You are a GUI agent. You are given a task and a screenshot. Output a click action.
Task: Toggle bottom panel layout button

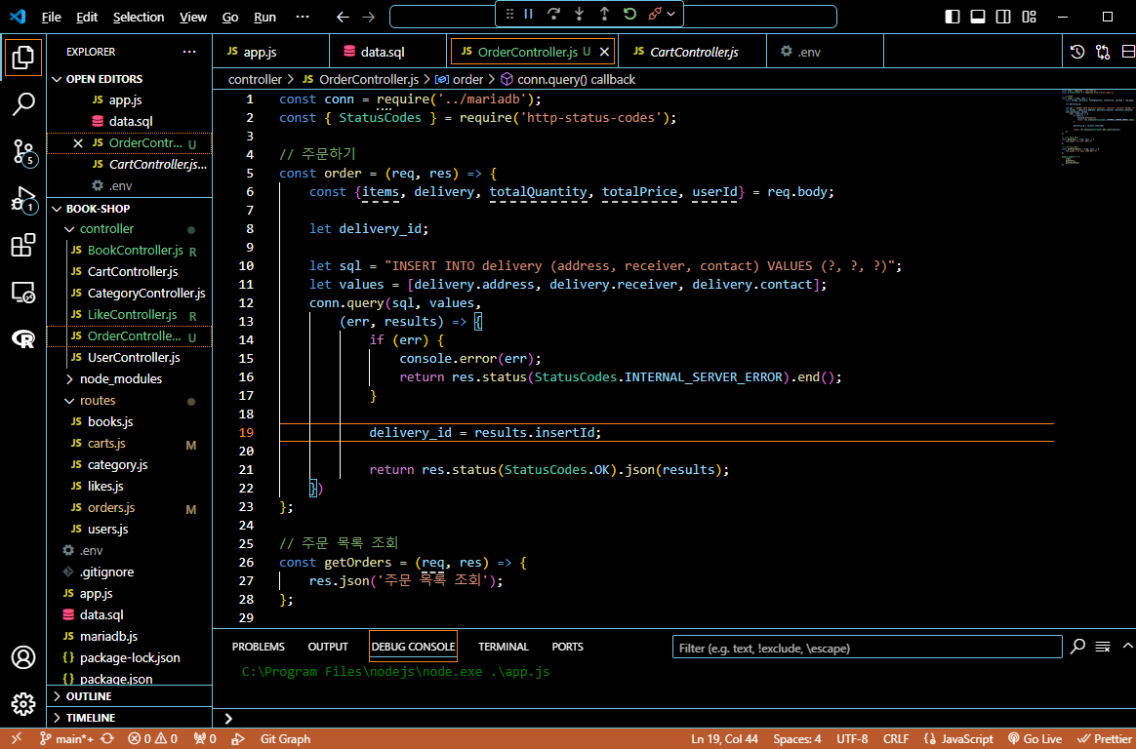tap(978, 17)
